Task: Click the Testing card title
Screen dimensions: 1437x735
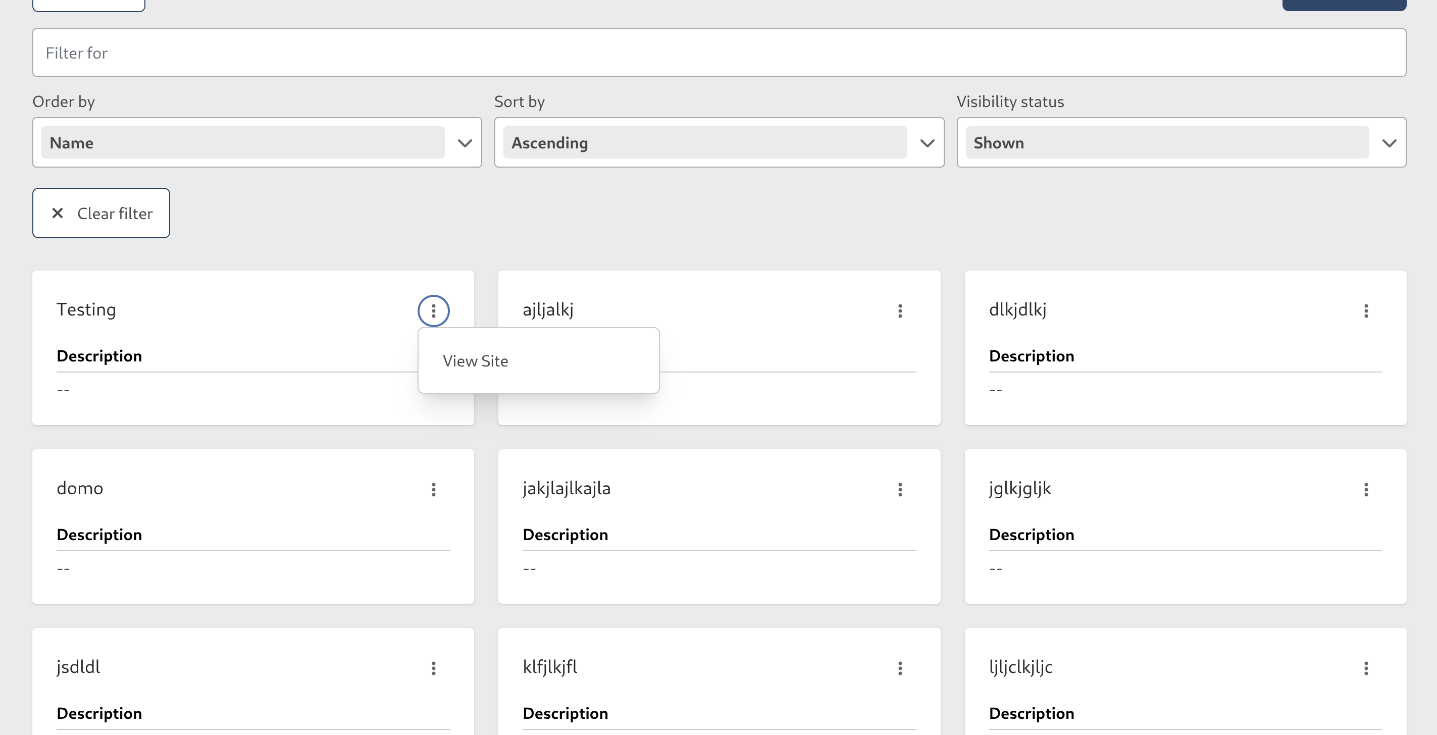Action: (86, 309)
